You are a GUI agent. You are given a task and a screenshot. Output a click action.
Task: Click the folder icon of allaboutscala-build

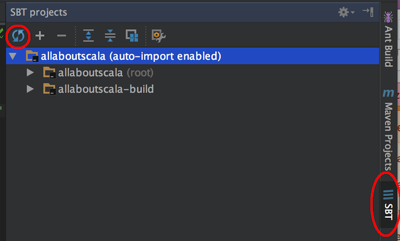click(50, 89)
